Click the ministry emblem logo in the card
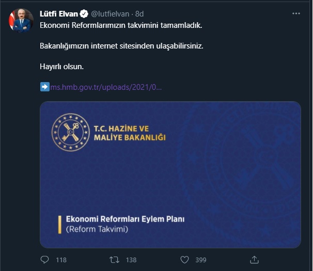The width and height of the screenshot is (313, 271). tap(70, 133)
